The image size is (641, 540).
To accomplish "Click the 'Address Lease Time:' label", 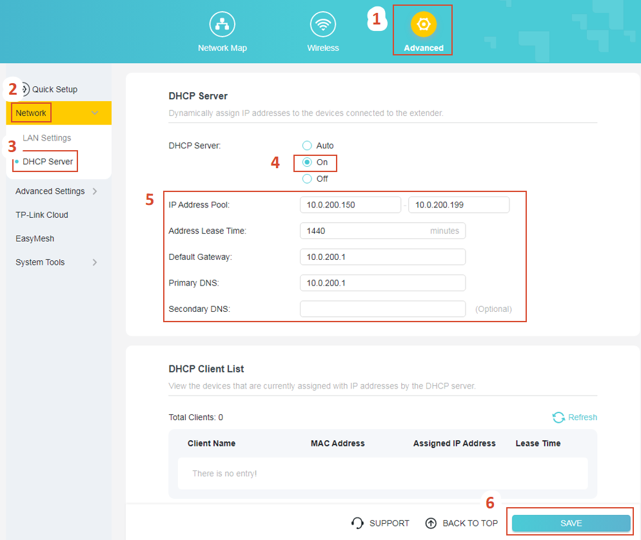I will 207,231.
